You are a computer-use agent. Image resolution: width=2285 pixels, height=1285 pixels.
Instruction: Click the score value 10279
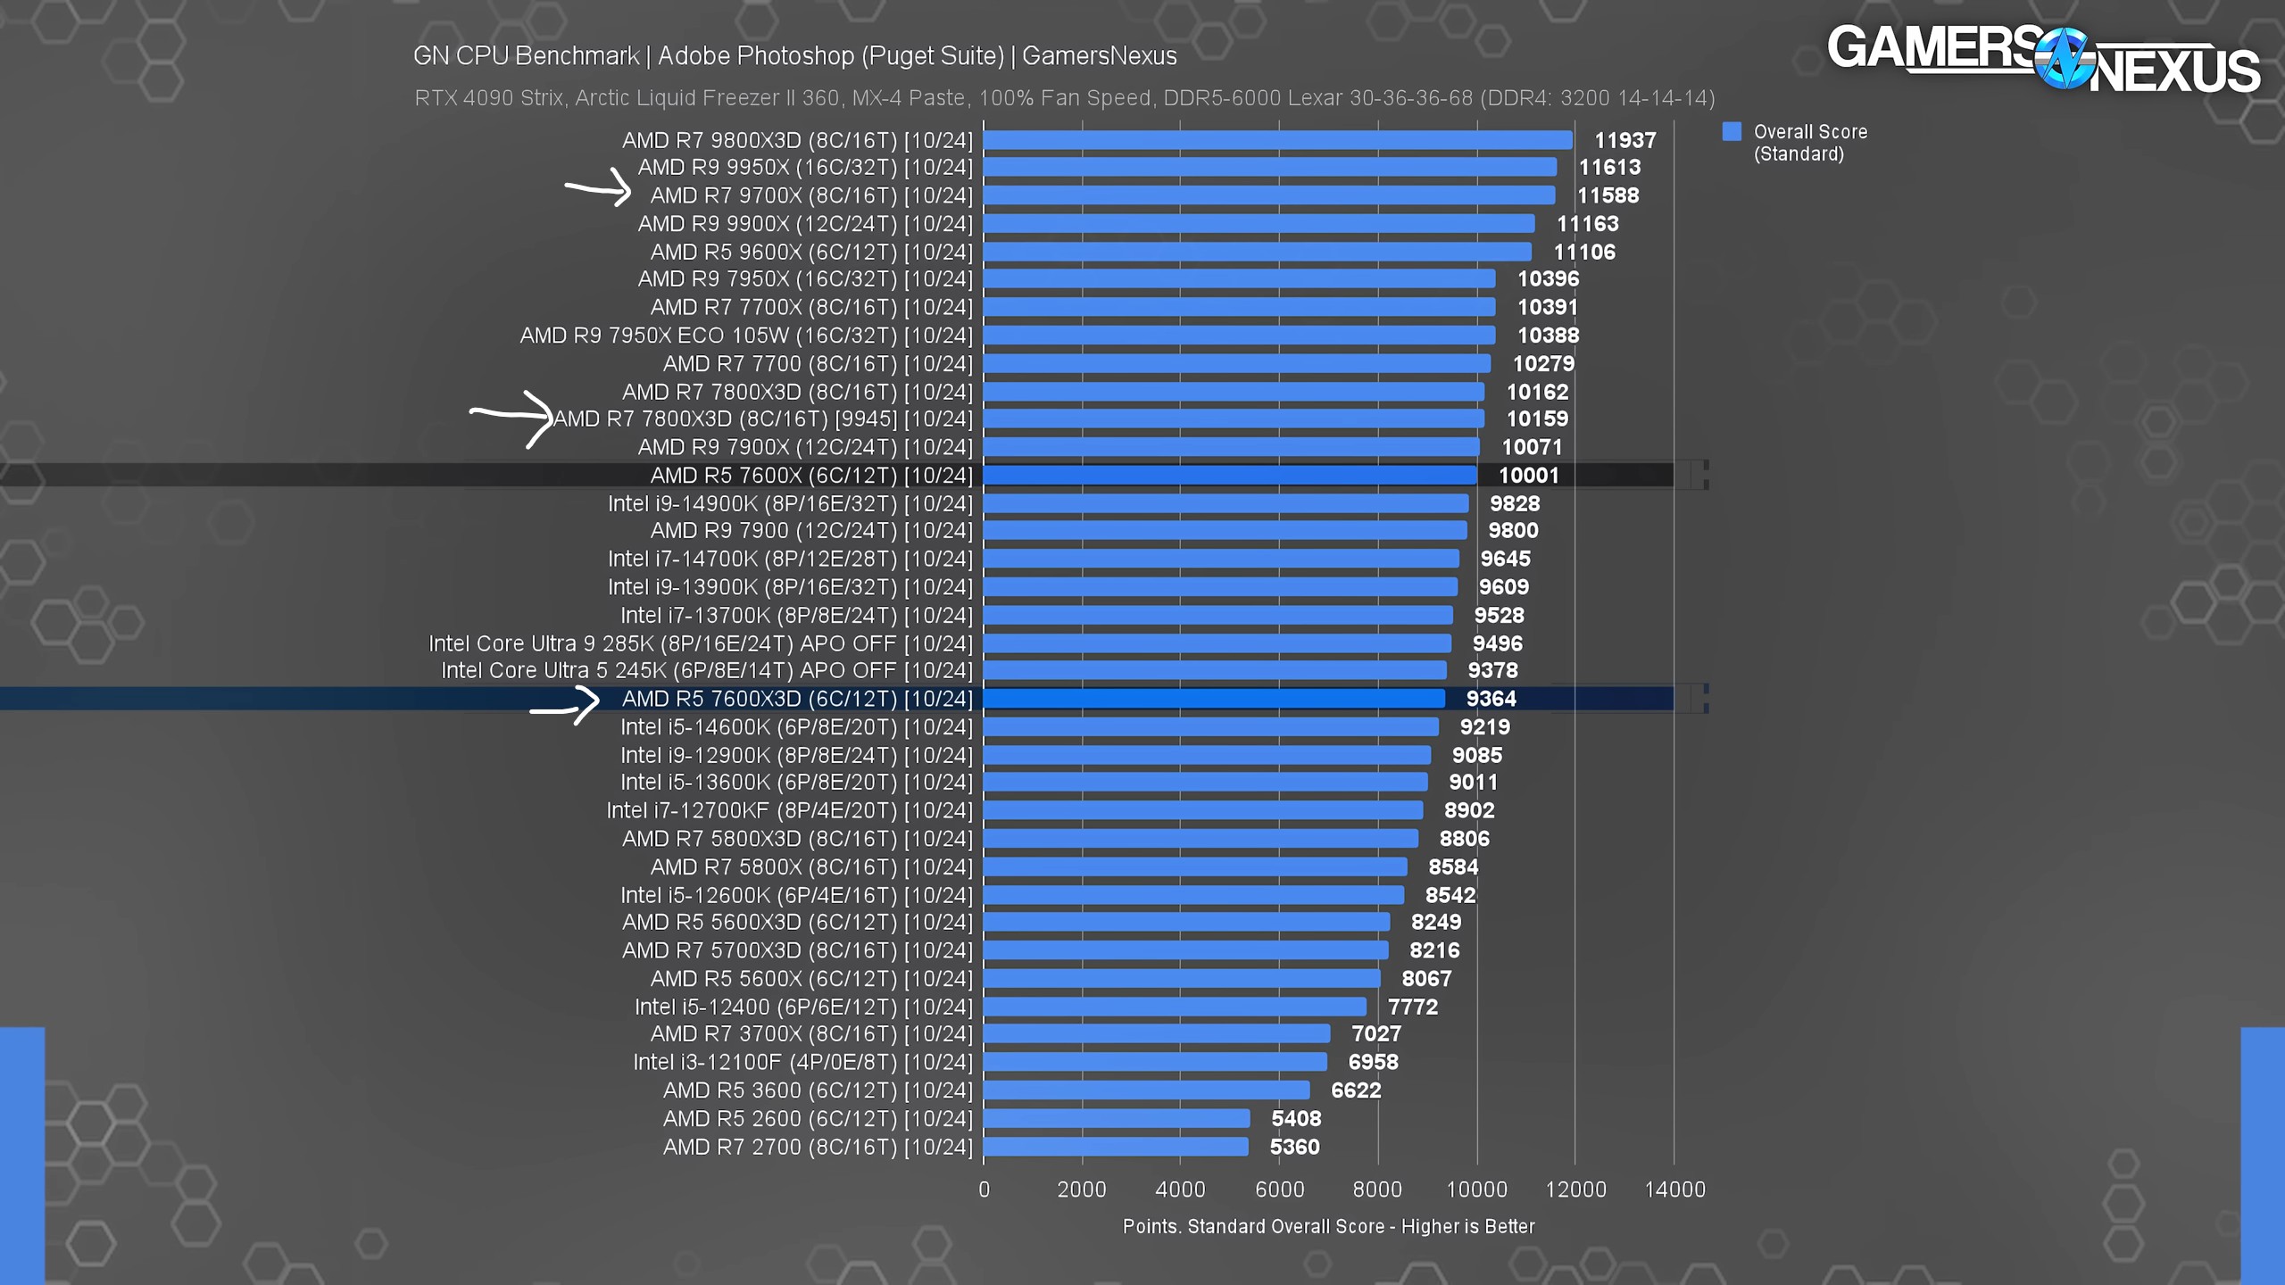[1543, 364]
